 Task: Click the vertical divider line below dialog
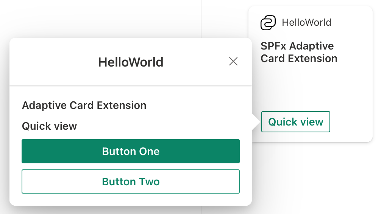pyautogui.click(x=201, y=210)
